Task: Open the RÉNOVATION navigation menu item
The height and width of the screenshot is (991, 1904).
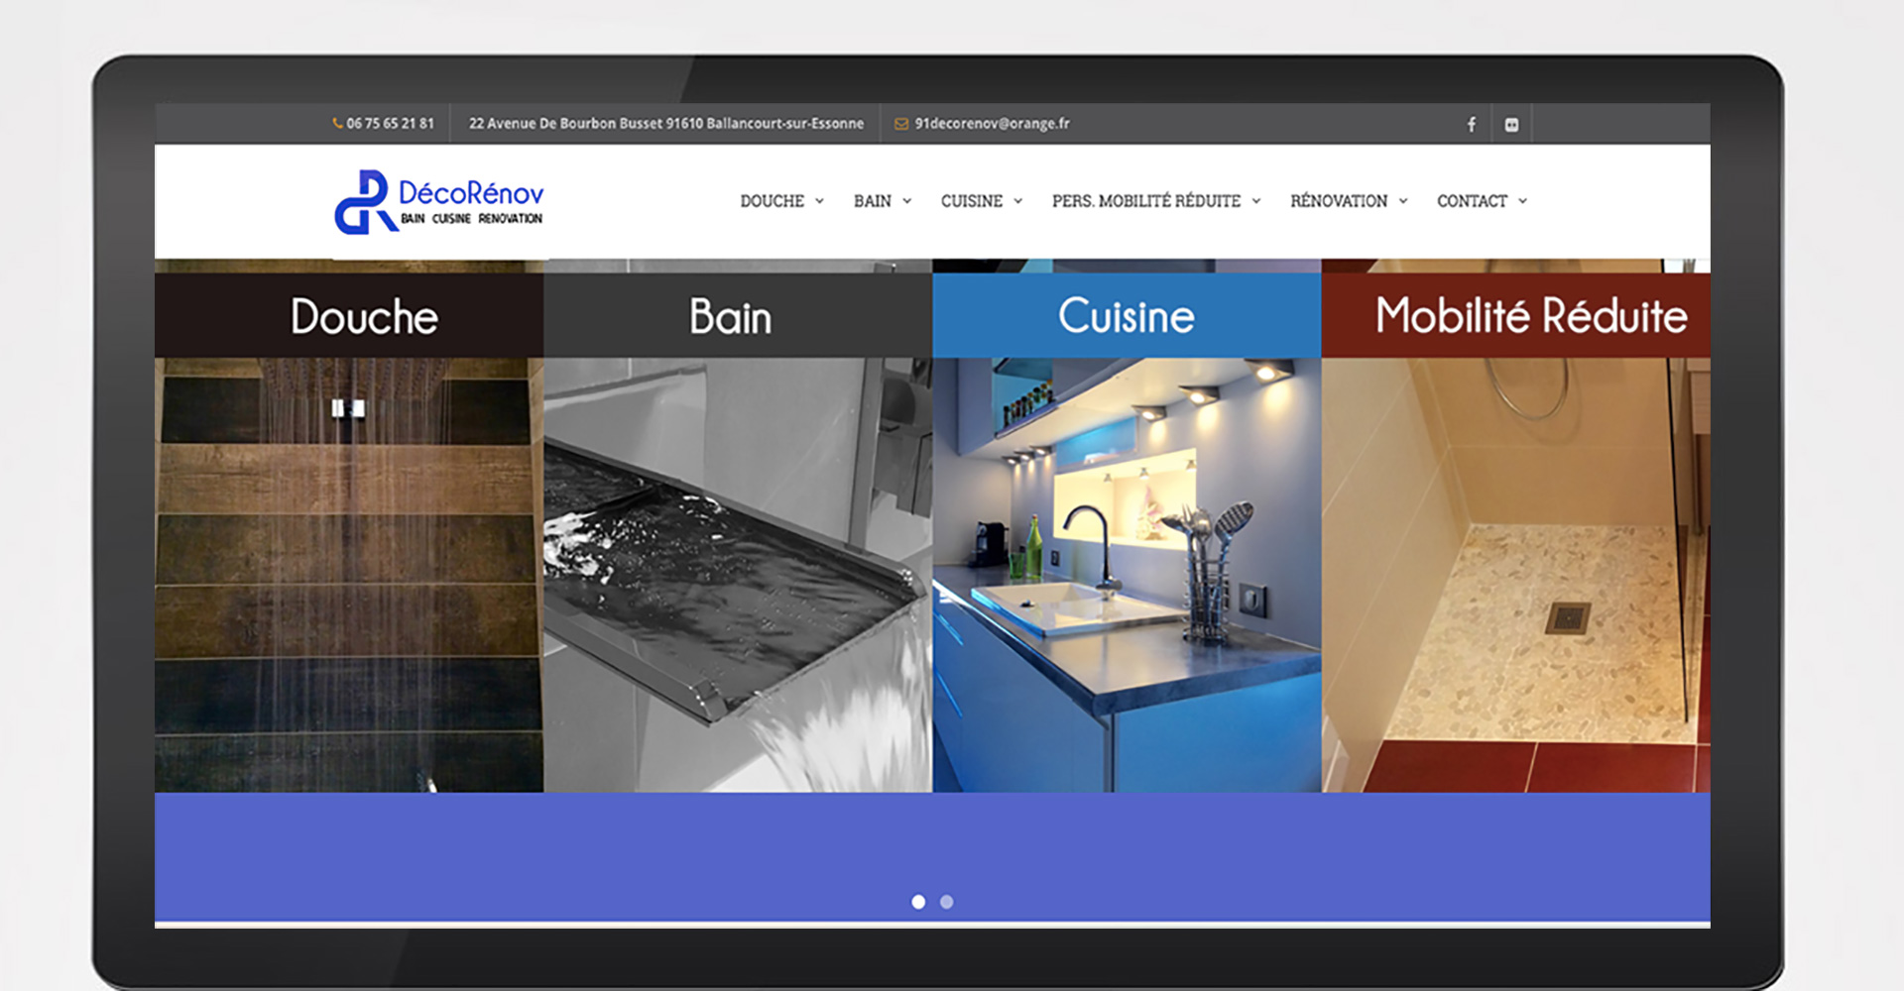Action: pyautogui.click(x=1339, y=201)
